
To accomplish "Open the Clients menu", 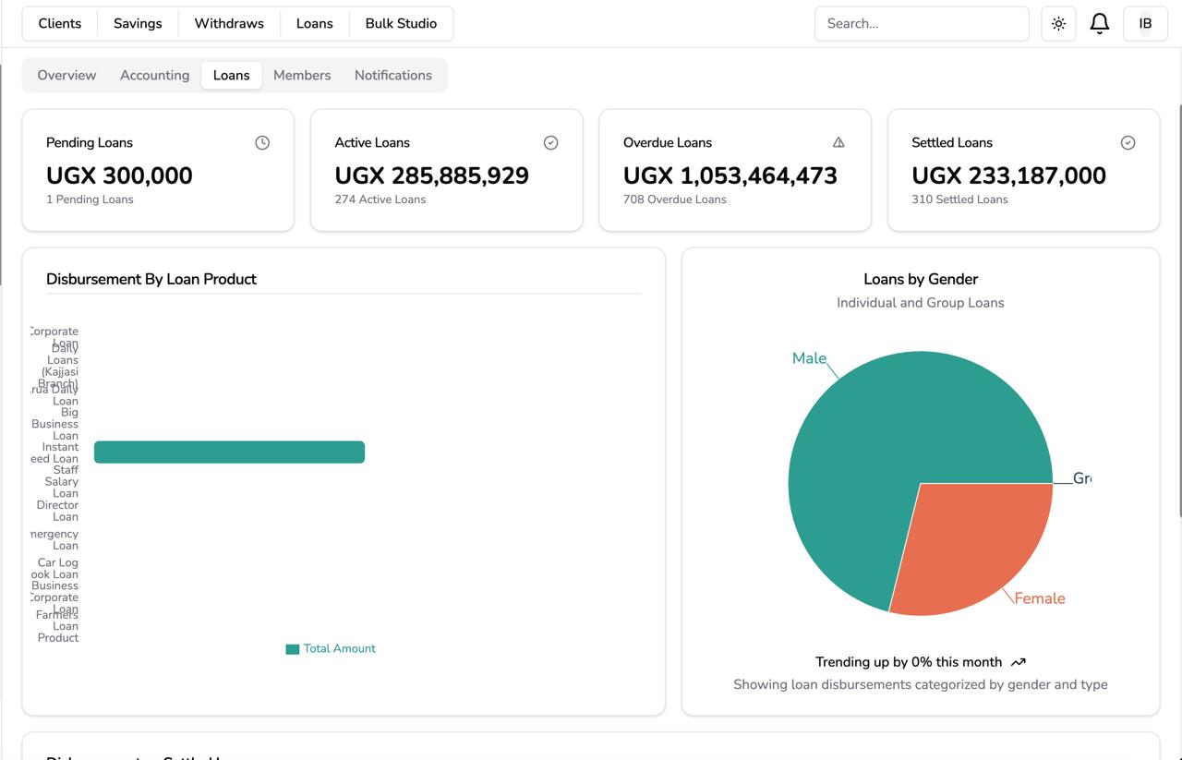I will coord(60,24).
